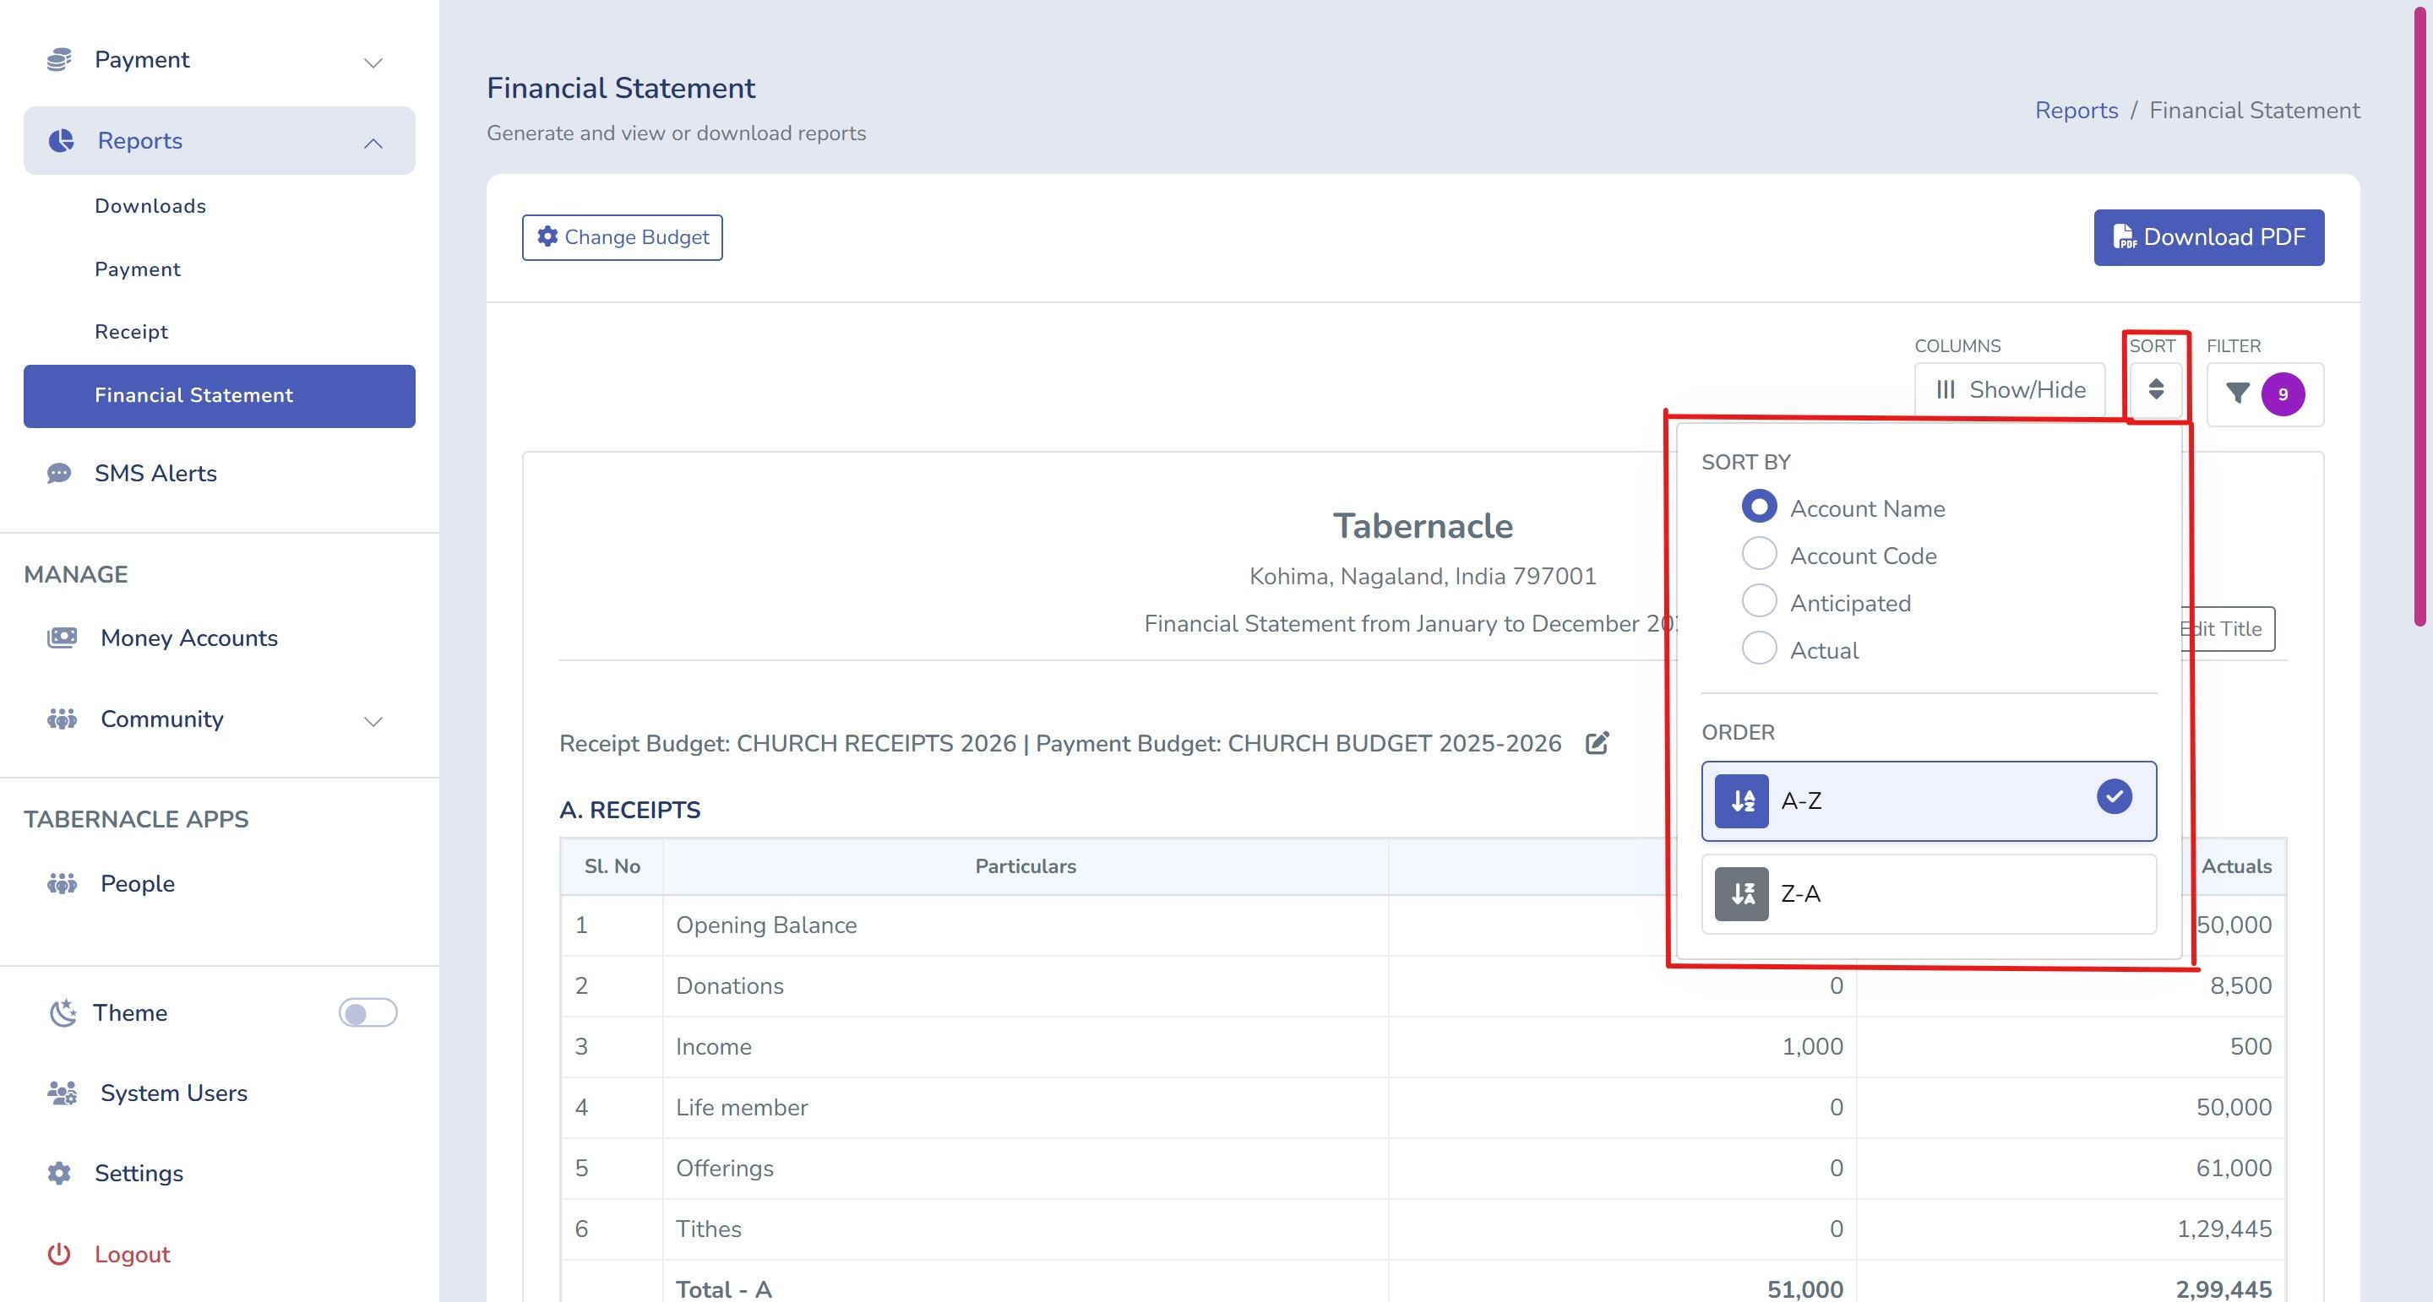Click the Community group icon

click(x=63, y=719)
